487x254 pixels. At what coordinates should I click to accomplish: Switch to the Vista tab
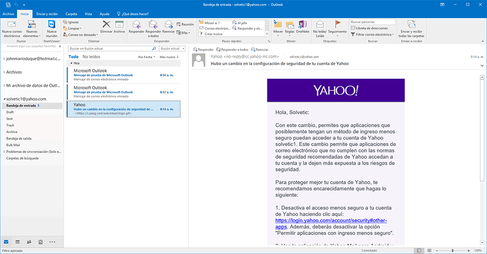pyautogui.click(x=89, y=14)
